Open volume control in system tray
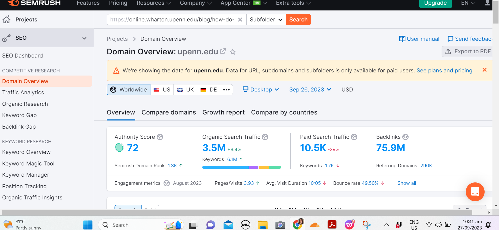Viewport: 499px width, 230px height. click(x=438, y=225)
